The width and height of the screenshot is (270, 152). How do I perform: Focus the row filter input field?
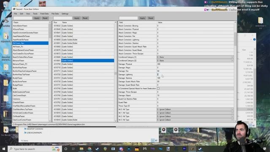click(63, 18)
